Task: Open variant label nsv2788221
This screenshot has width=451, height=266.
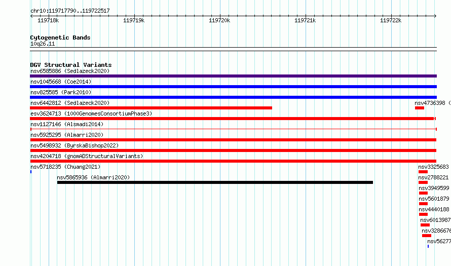Action: tap(433, 177)
